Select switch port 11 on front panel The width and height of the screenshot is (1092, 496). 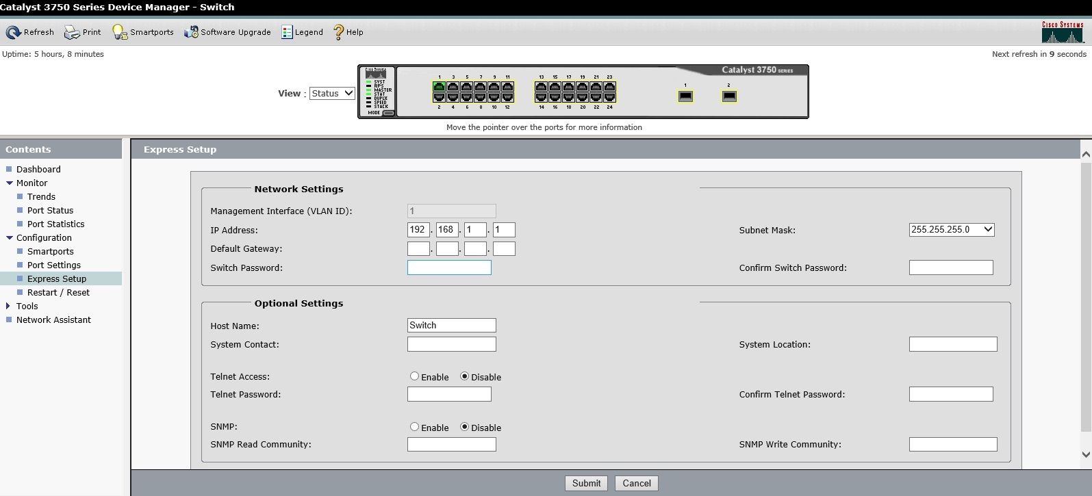[x=507, y=87]
